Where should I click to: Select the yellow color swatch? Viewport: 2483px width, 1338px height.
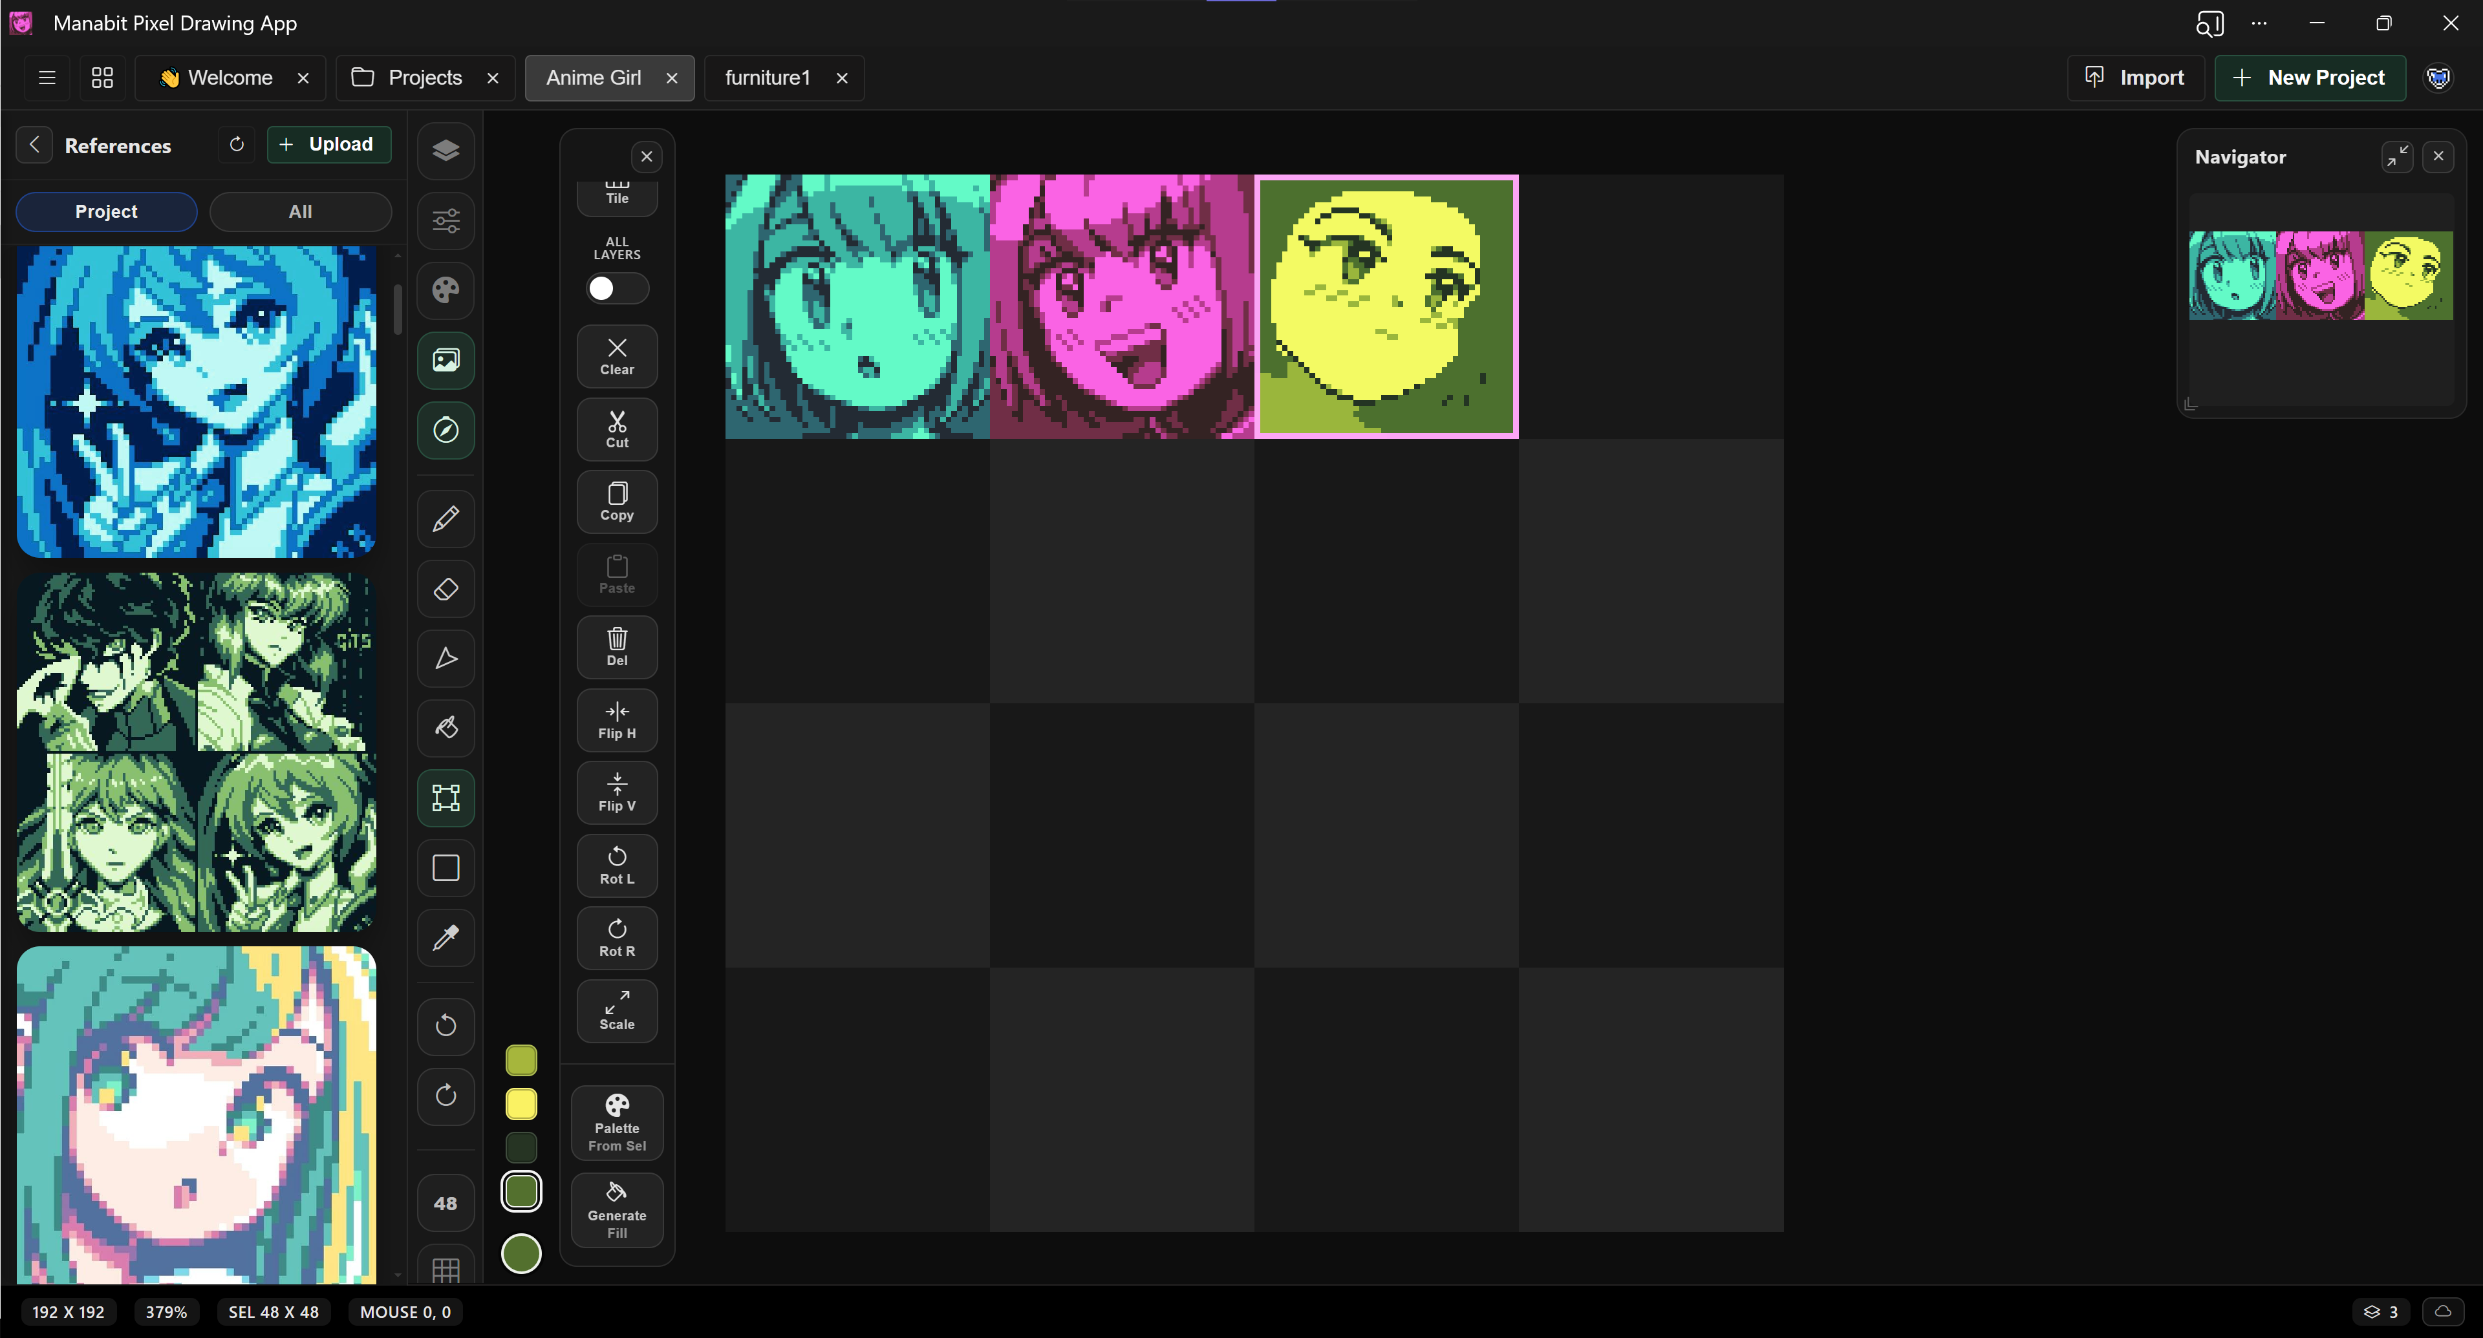(x=521, y=1105)
